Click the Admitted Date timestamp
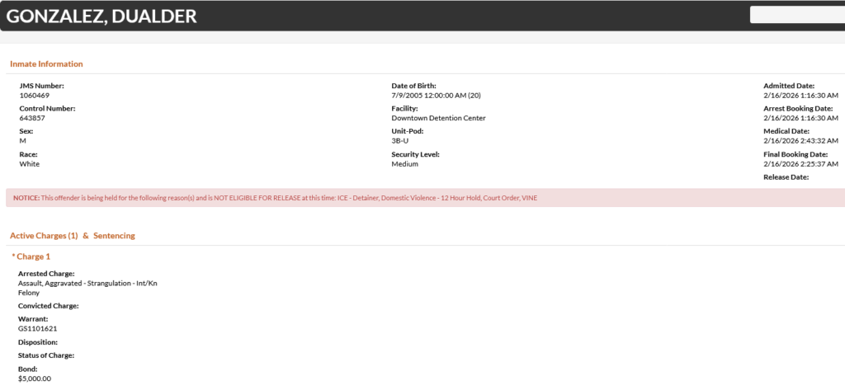 [800, 95]
